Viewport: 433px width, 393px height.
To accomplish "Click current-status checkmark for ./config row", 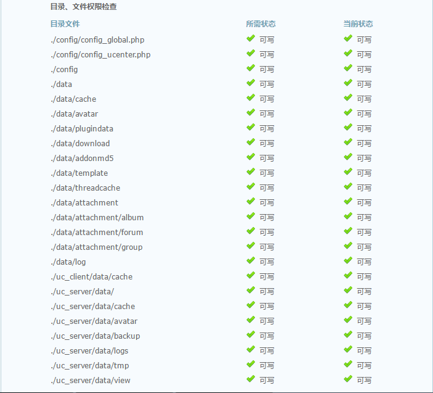I will pyautogui.click(x=348, y=68).
